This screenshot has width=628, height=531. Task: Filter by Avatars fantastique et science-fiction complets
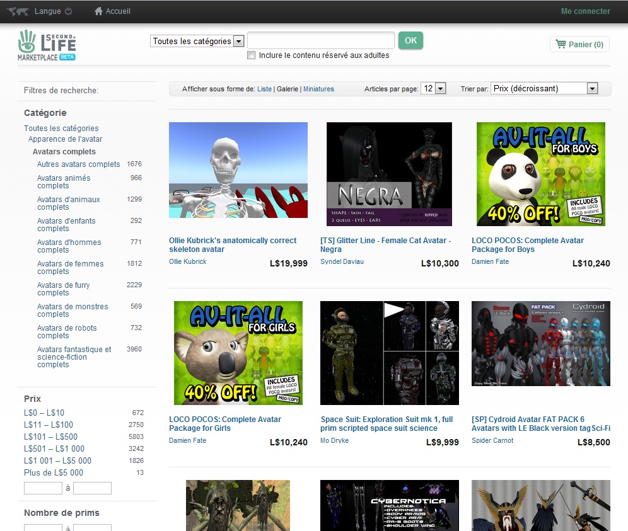(x=74, y=357)
